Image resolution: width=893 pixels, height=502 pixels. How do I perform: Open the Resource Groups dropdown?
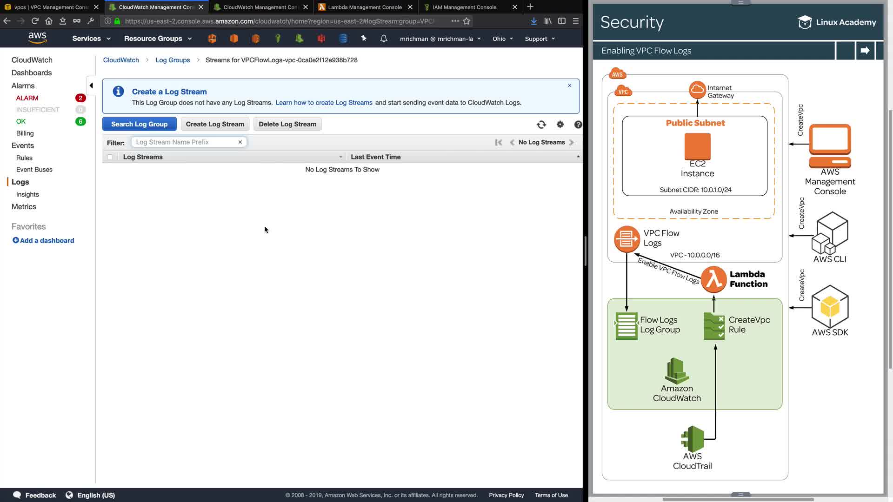click(x=158, y=39)
